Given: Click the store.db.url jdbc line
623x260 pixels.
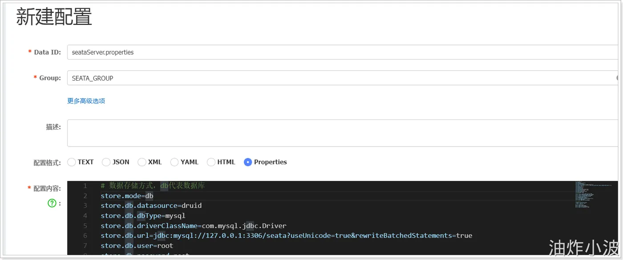Looking at the screenshot, I should (x=286, y=236).
